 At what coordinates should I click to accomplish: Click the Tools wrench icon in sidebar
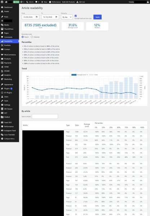[2, 101]
